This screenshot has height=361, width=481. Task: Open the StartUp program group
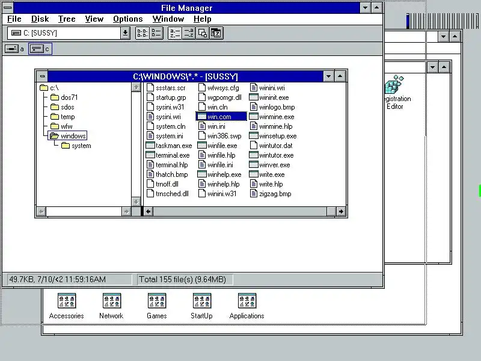(201, 306)
